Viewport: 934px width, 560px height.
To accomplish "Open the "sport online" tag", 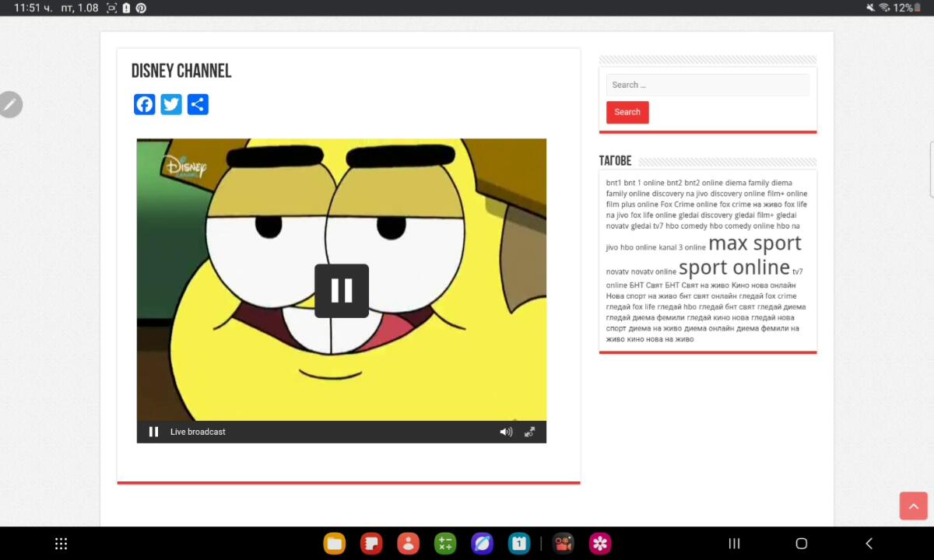I will tap(734, 268).
